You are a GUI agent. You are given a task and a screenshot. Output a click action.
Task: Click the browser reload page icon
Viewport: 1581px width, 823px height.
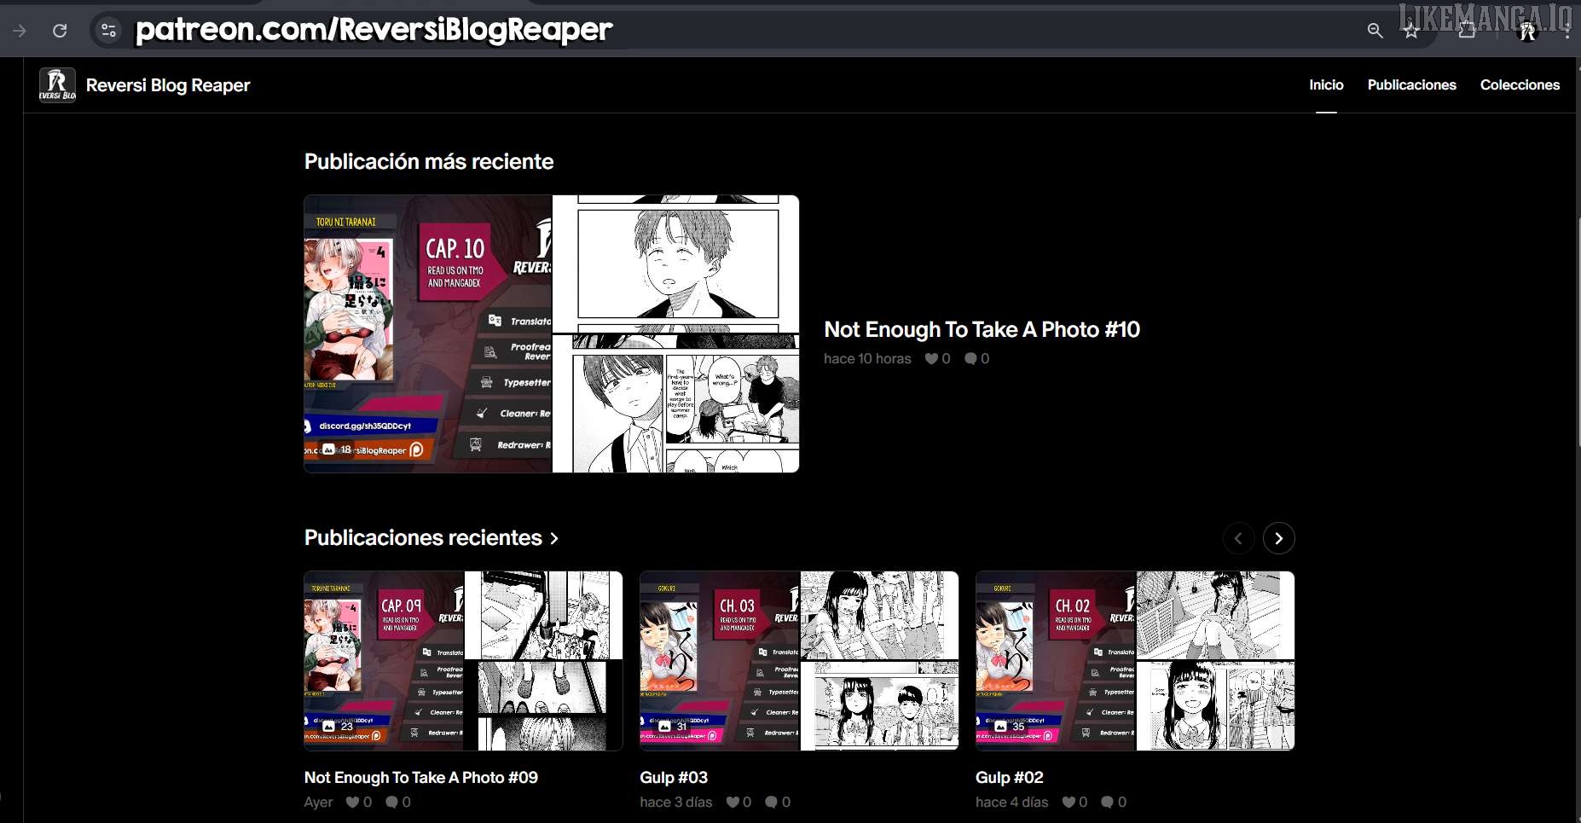60,31
